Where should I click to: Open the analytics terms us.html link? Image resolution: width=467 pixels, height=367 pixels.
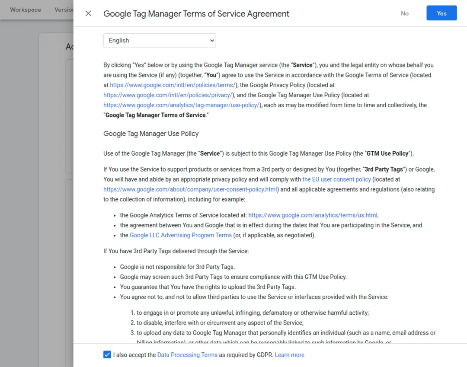(313, 215)
